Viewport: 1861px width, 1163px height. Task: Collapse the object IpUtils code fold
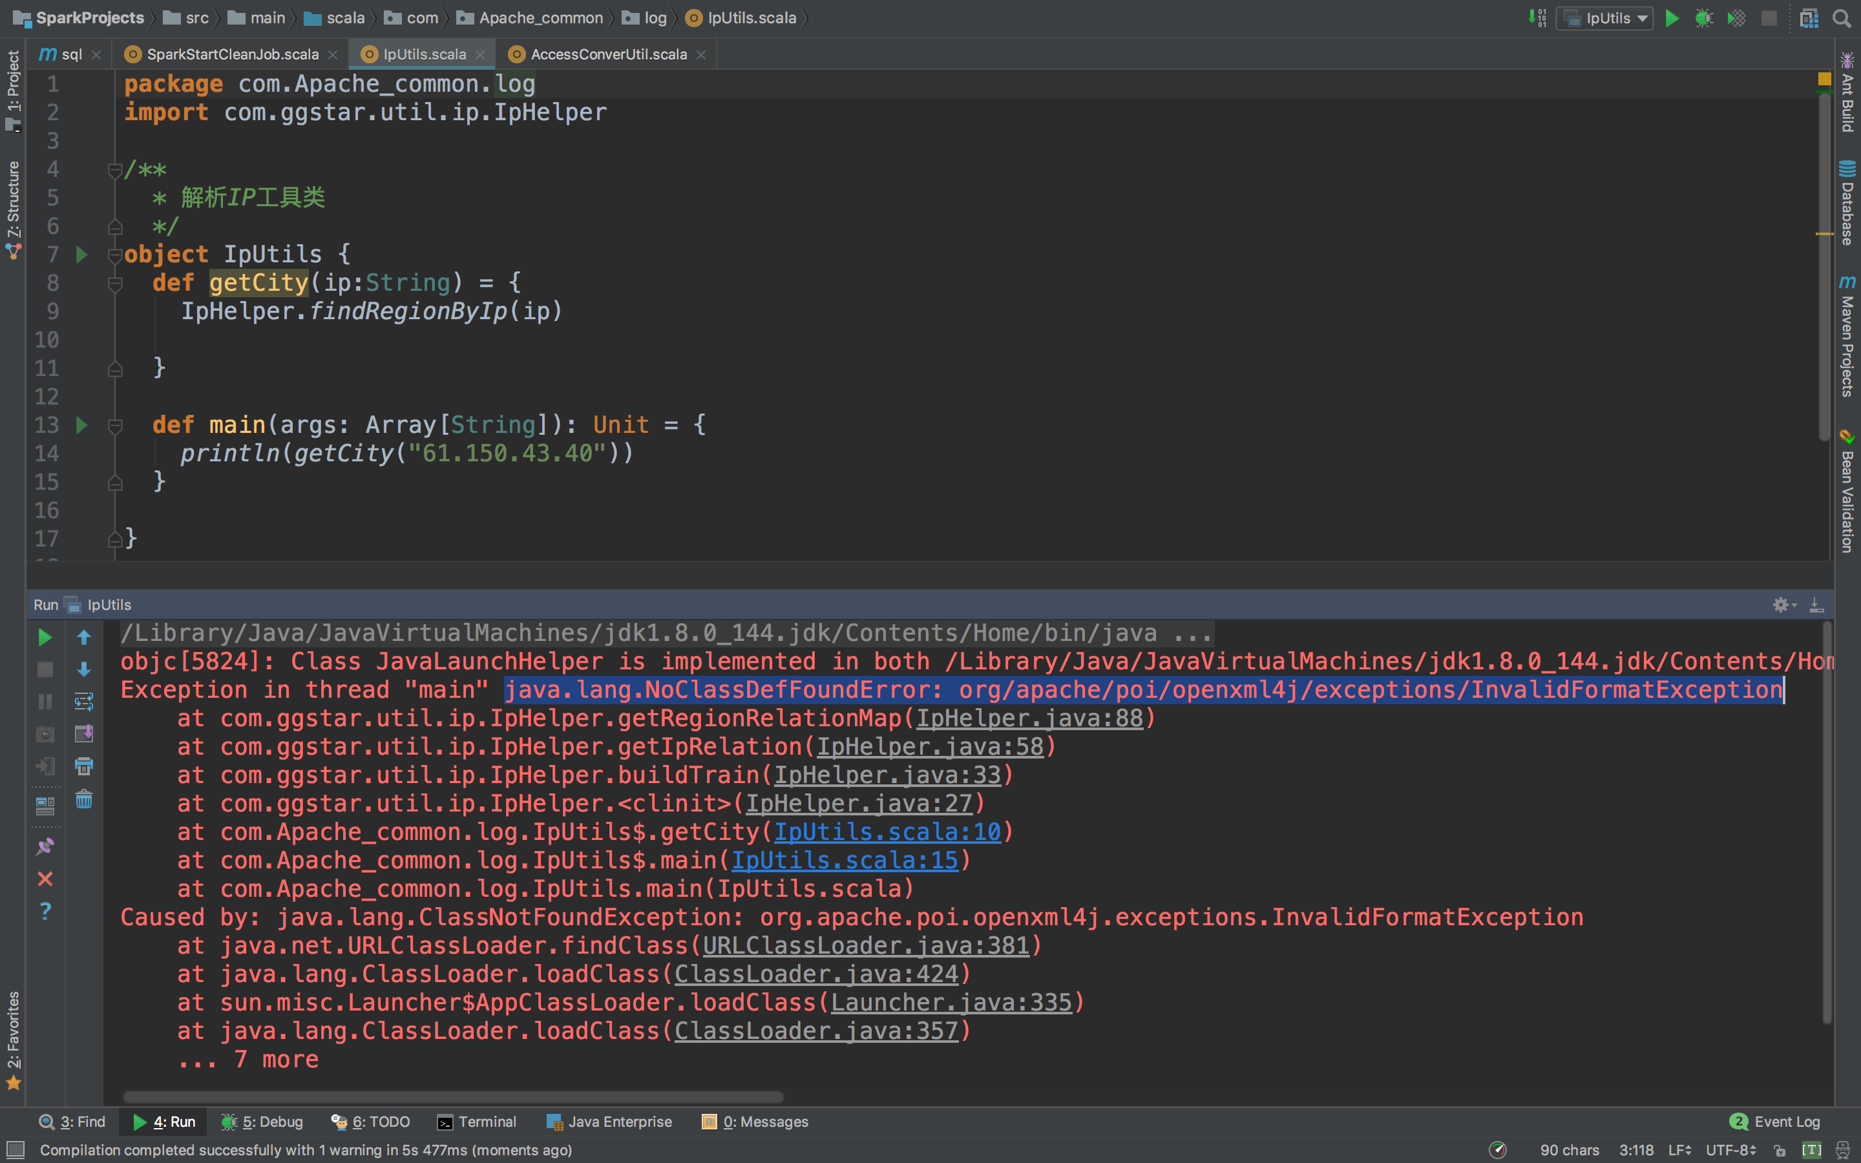click(x=114, y=255)
